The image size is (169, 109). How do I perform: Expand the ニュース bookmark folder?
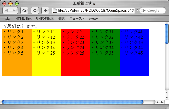tap(77, 19)
